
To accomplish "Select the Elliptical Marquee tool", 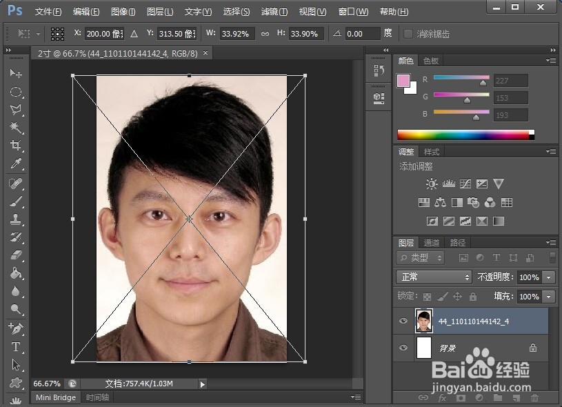I will point(16,92).
